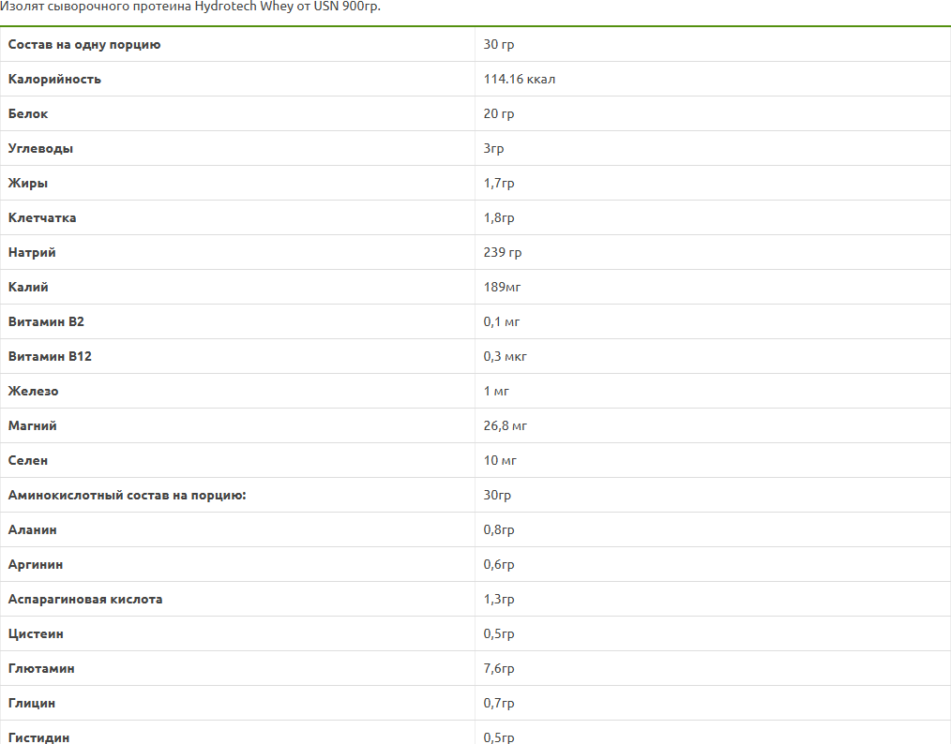Click the 'Витамин B2' row label
Image resolution: width=951 pixels, height=744 pixels.
click(x=46, y=321)
